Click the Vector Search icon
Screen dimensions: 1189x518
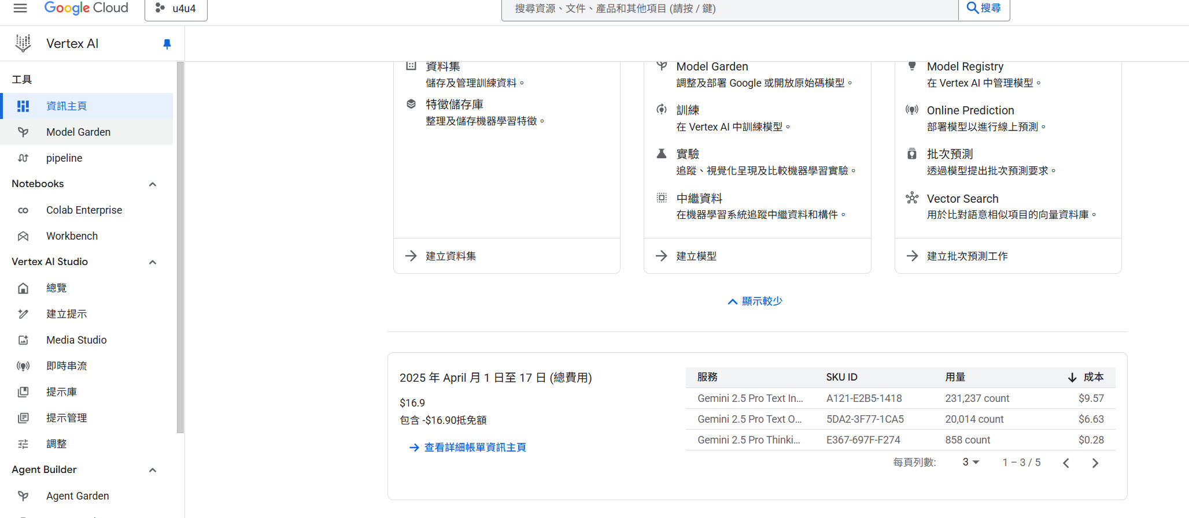coord(912,198)
